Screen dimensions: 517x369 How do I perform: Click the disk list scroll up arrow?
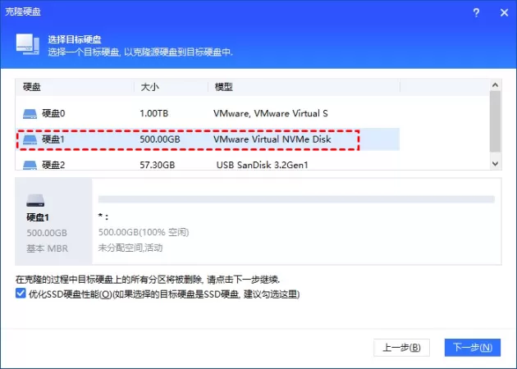click(x=495, y=85)
